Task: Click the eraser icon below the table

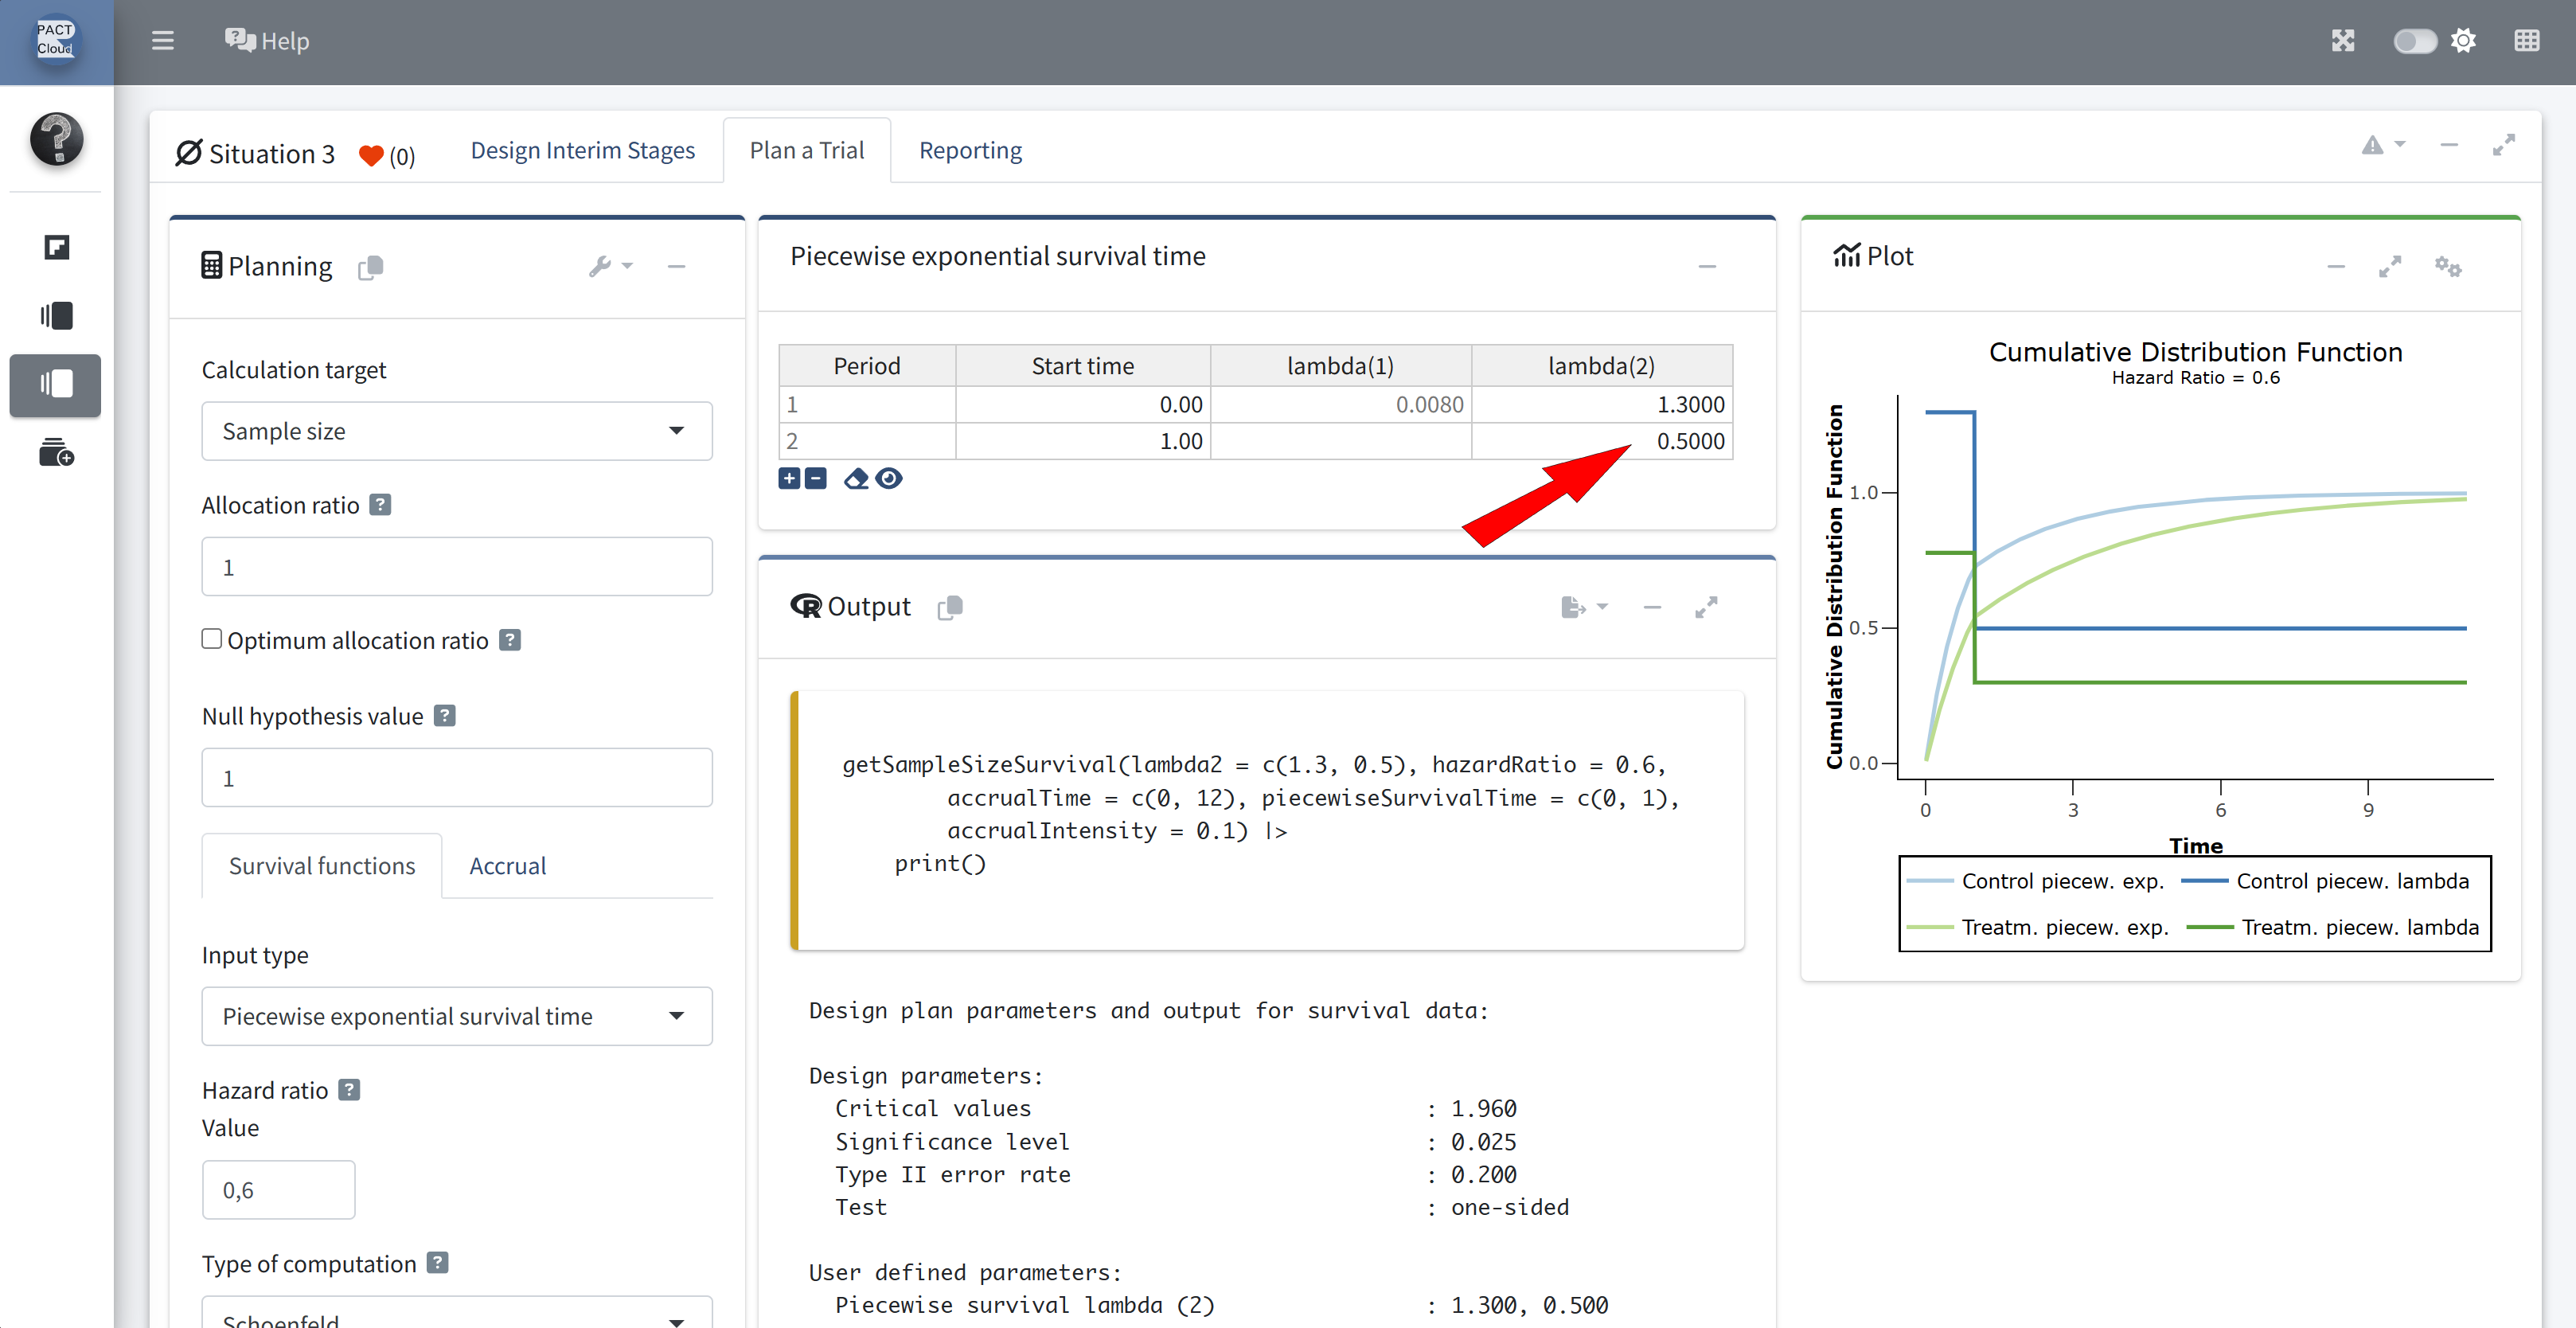Action: click(856, 478)
